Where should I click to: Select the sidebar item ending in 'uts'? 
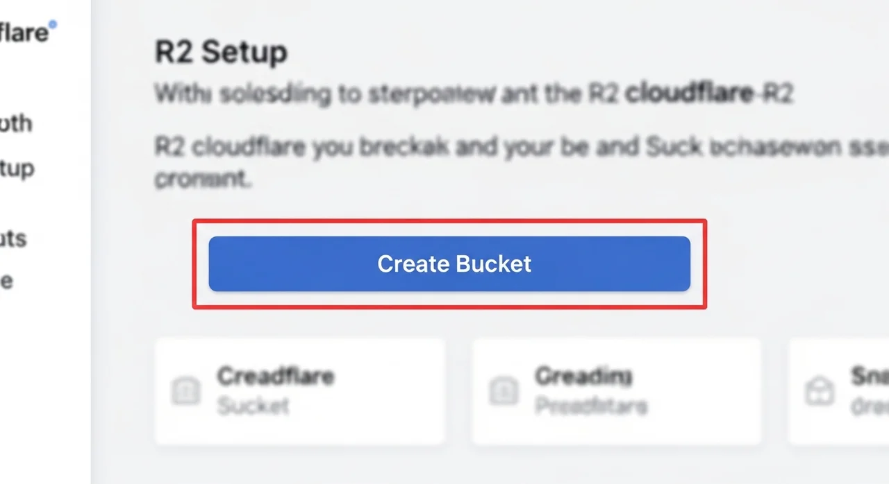pyautogui.click(x=14, y=239)
